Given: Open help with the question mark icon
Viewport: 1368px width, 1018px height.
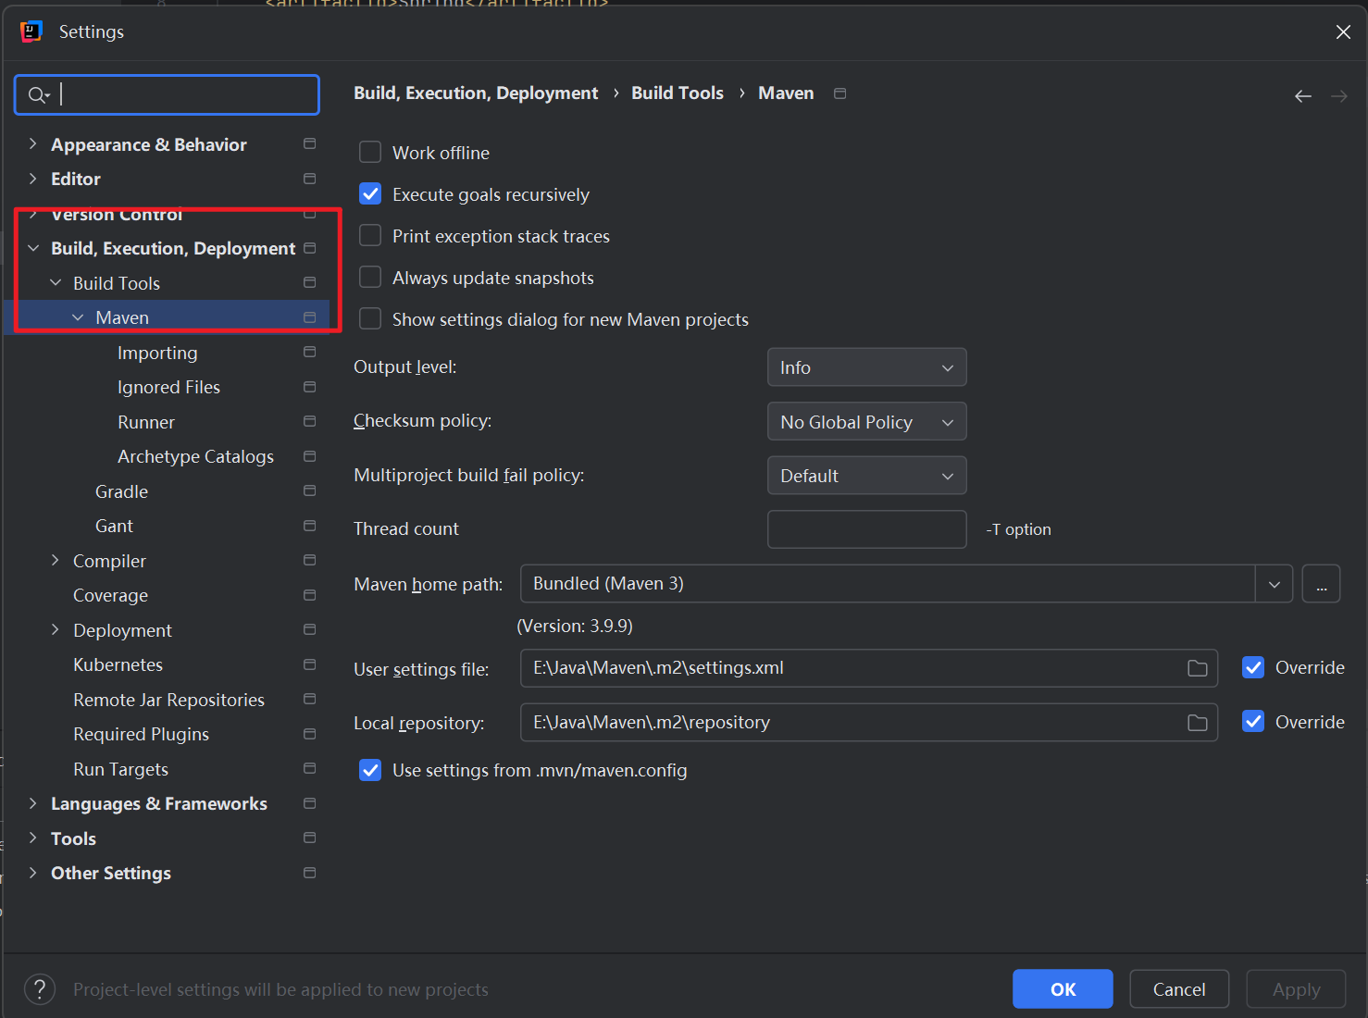Looking at the screenshot, I should 40,989.
